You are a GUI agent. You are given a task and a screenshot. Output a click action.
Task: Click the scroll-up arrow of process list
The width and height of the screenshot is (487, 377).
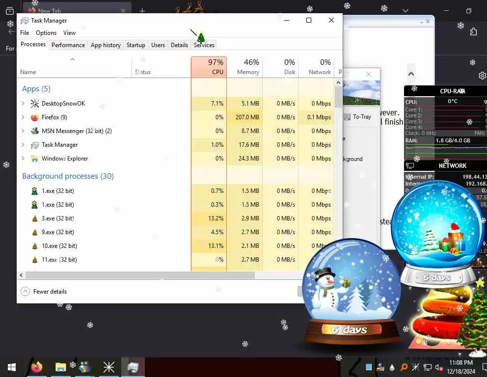coord(338,83)
